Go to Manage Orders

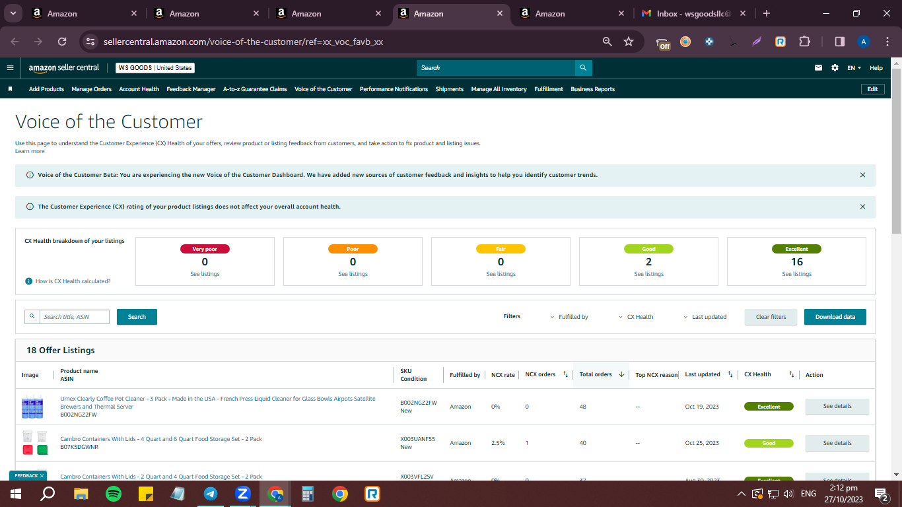(x=92, y=89)
